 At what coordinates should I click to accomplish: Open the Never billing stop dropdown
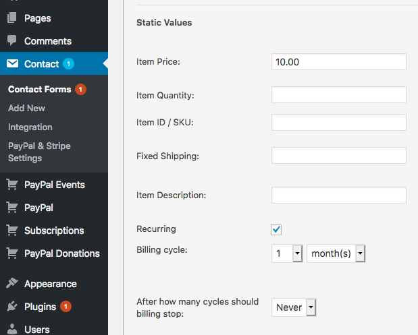click(x=294, y=307)
